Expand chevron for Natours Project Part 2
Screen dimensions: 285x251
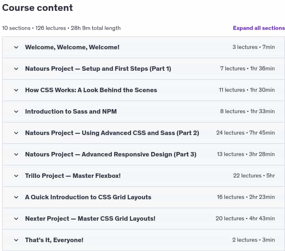point(16,133)
